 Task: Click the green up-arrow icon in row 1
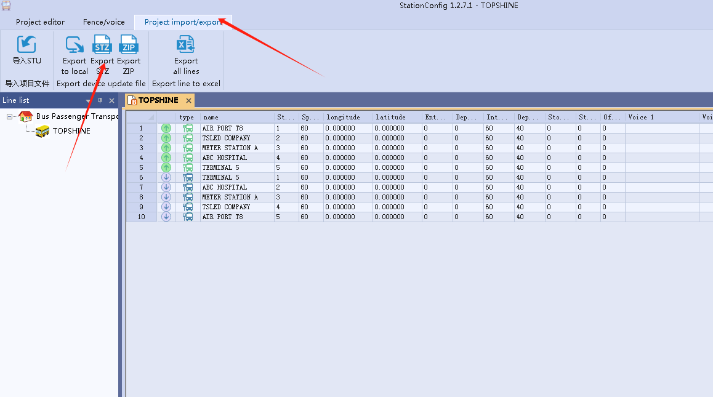[166, 128]
